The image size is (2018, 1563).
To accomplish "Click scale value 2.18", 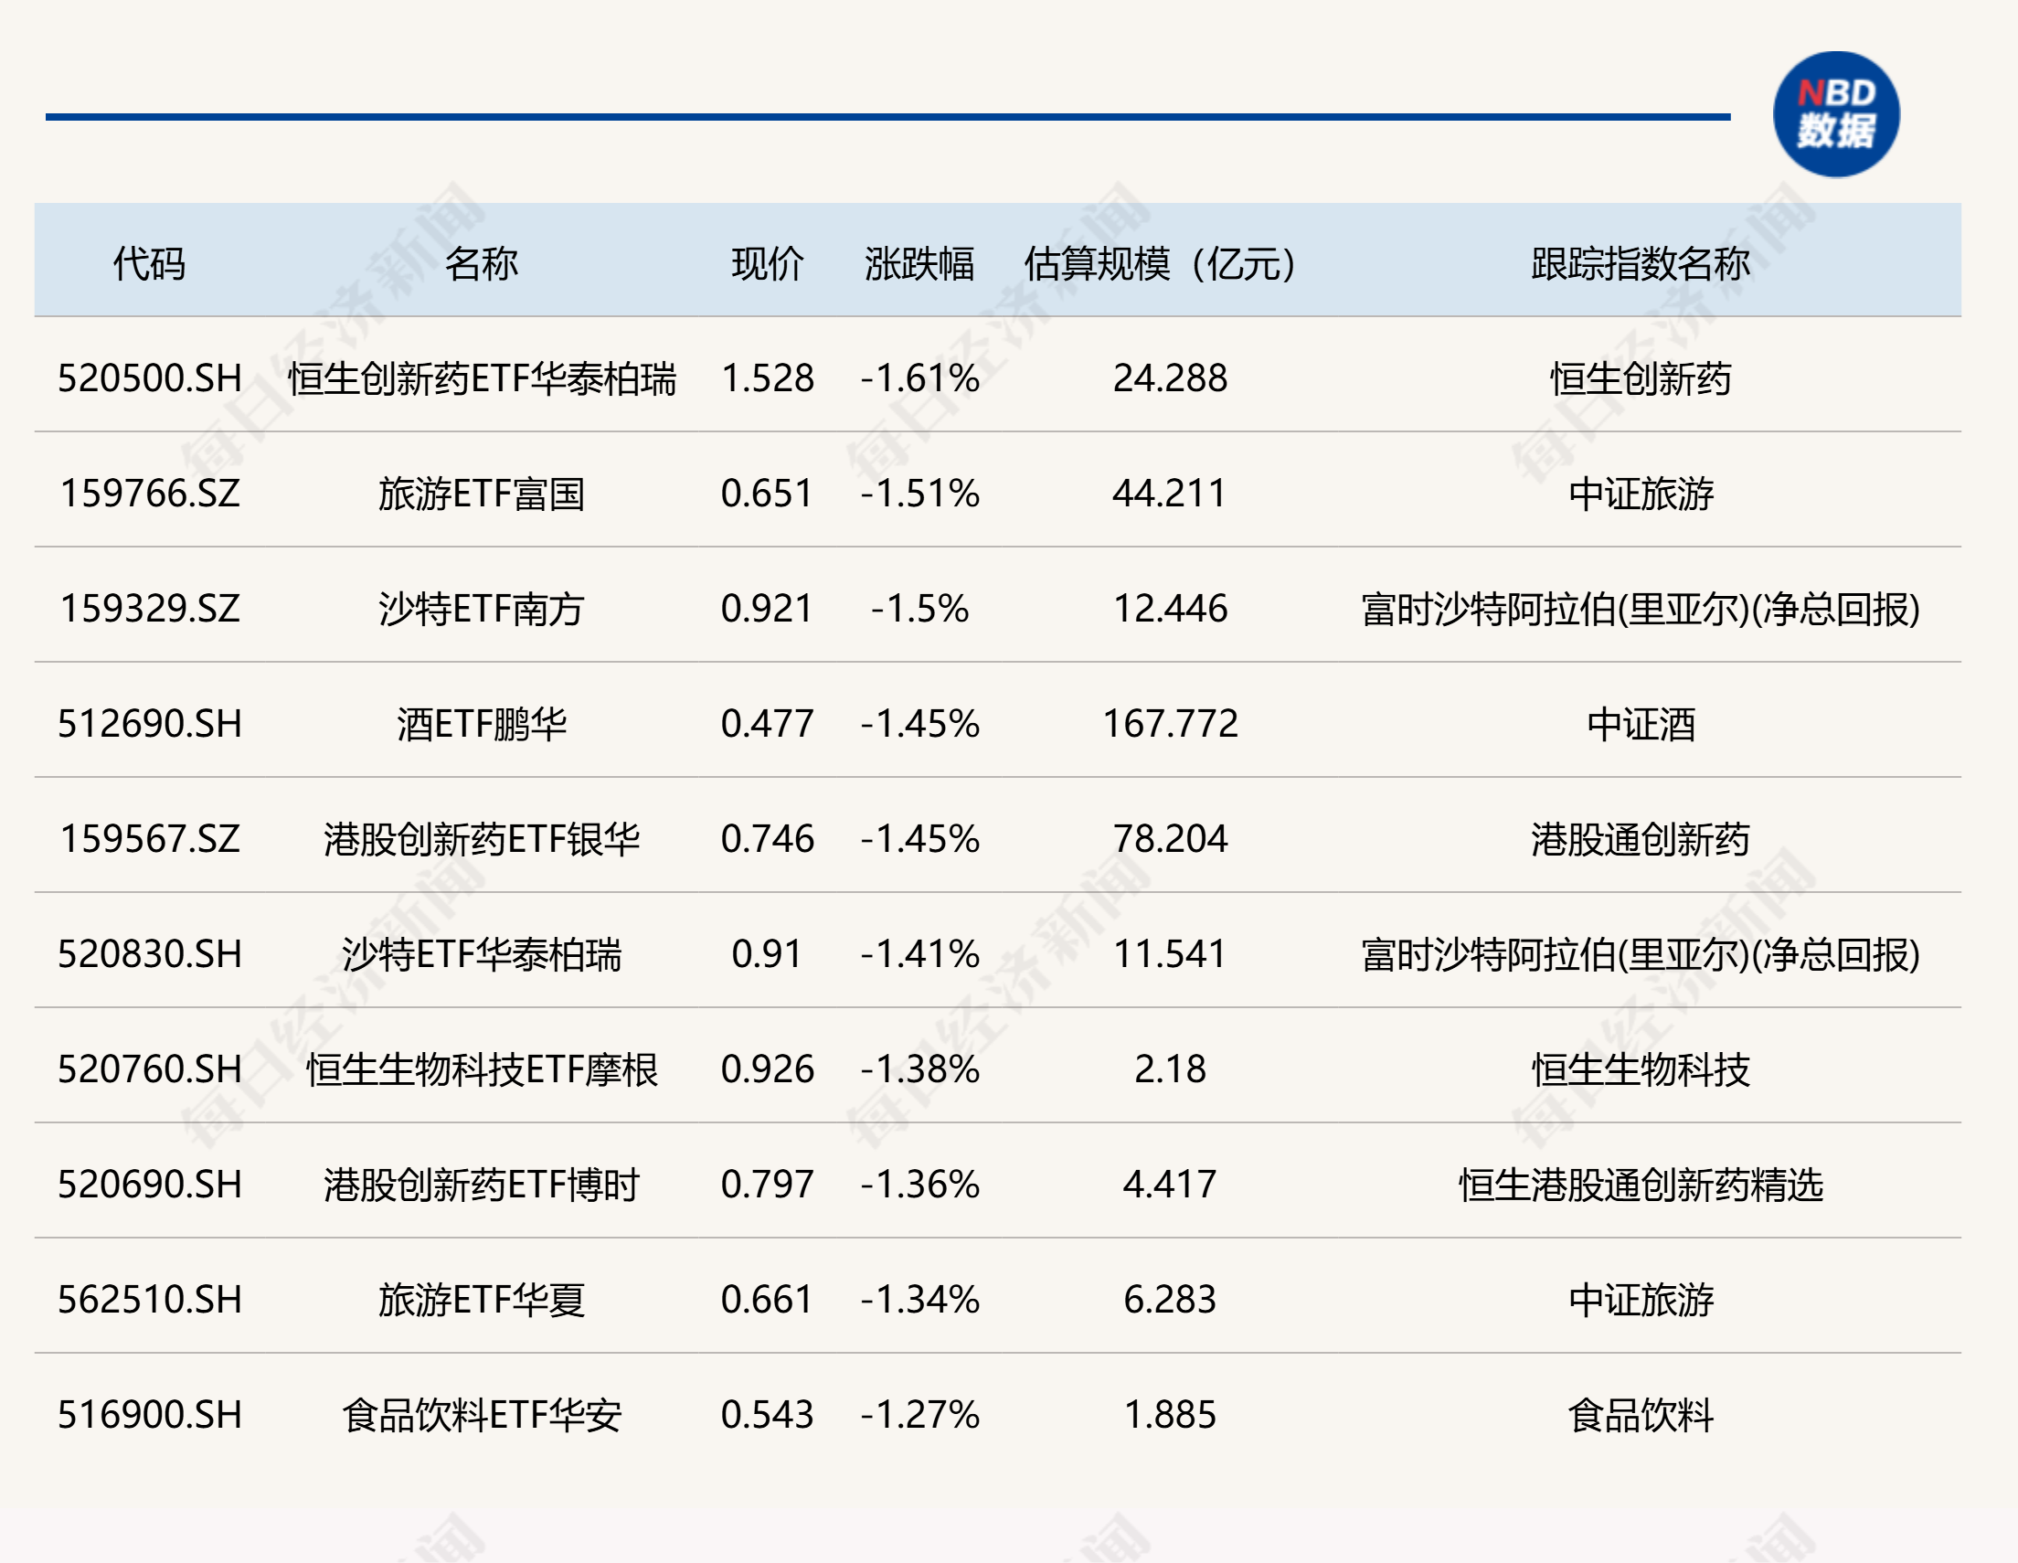I will point(1170,1069).
